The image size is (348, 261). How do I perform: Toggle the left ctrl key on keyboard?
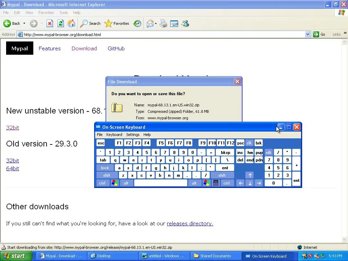click(x=102, y=183)
